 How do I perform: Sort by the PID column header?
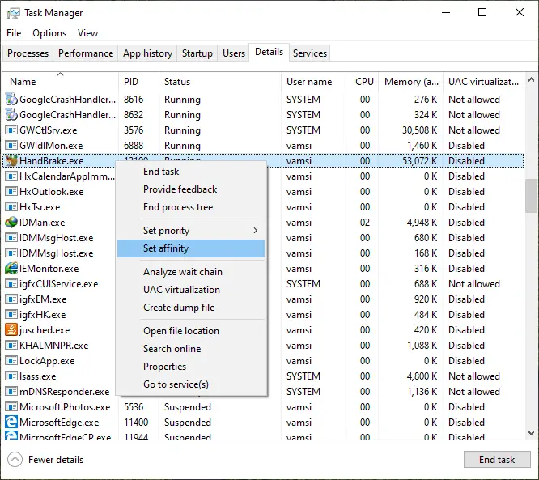click(x=139, y=82)
